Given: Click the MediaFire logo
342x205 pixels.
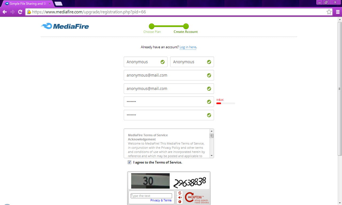Looking at the screenshot, I should click(65, 26).
